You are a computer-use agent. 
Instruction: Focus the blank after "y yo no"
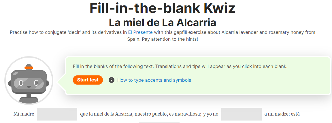click(242, 114)
